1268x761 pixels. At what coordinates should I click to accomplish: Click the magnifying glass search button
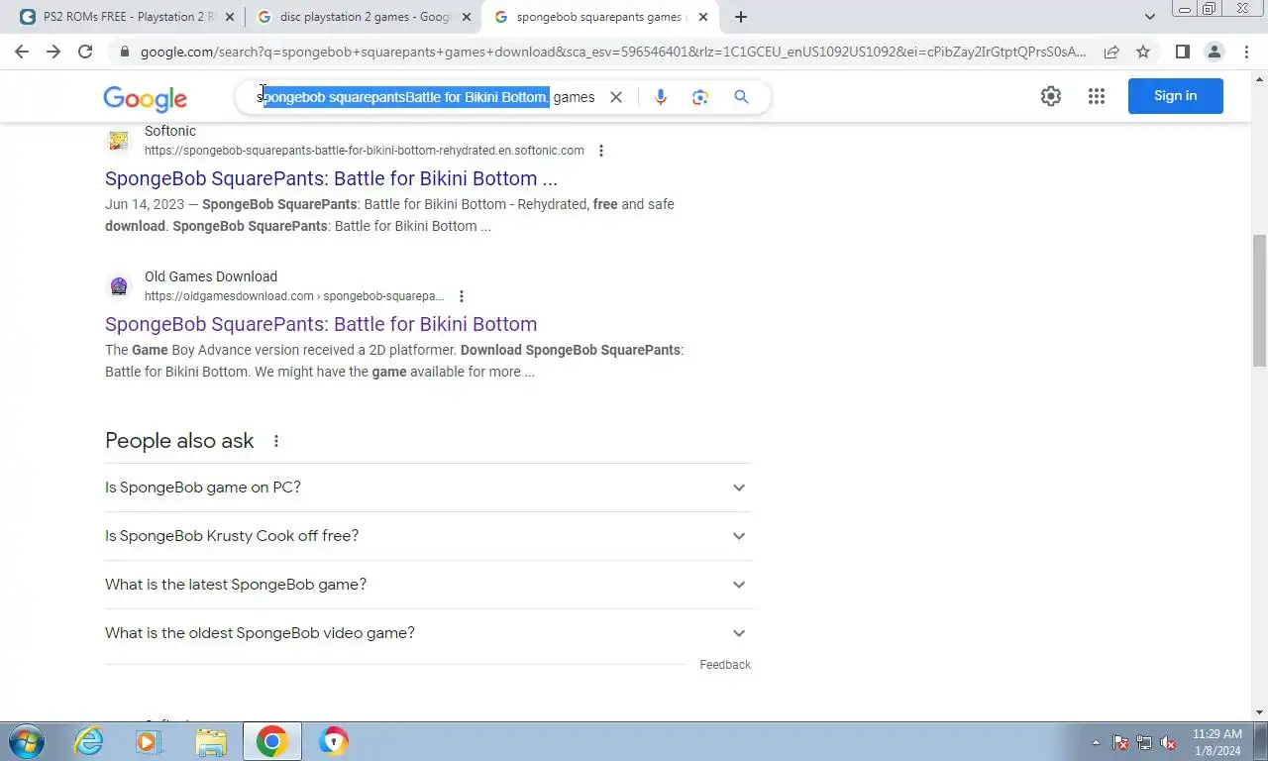(x=741, y=97)
